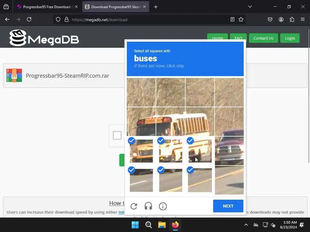Viewport: 310px width, 232px height.
Task: Open captcha help info icon
Action: click(x=163, y=206)
